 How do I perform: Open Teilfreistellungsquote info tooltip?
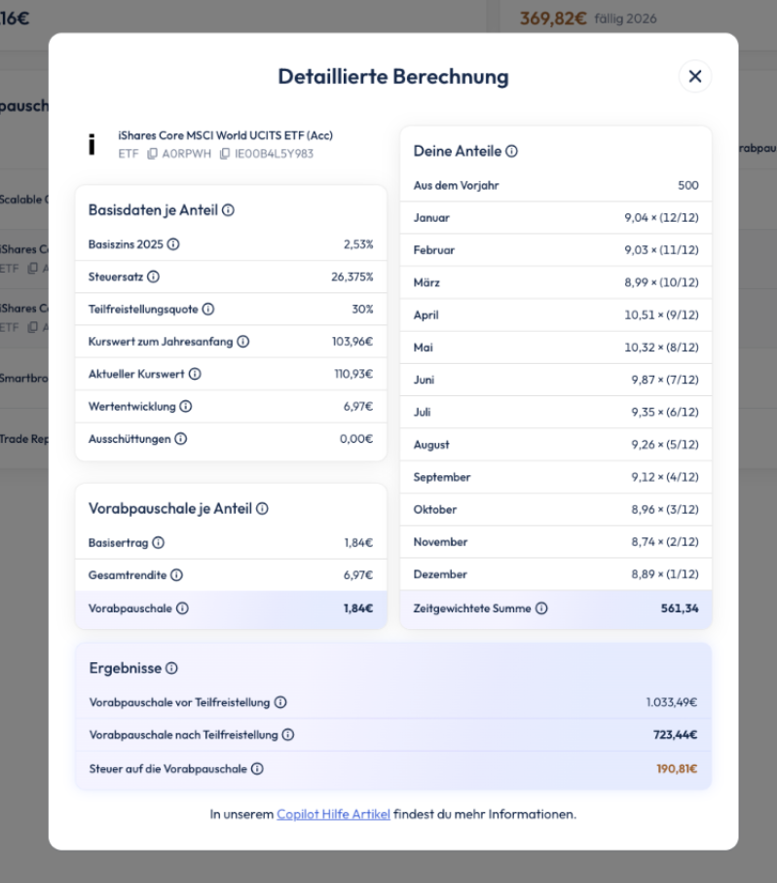point(208,310)
